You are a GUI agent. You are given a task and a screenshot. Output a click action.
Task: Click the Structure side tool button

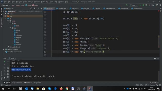2,23
